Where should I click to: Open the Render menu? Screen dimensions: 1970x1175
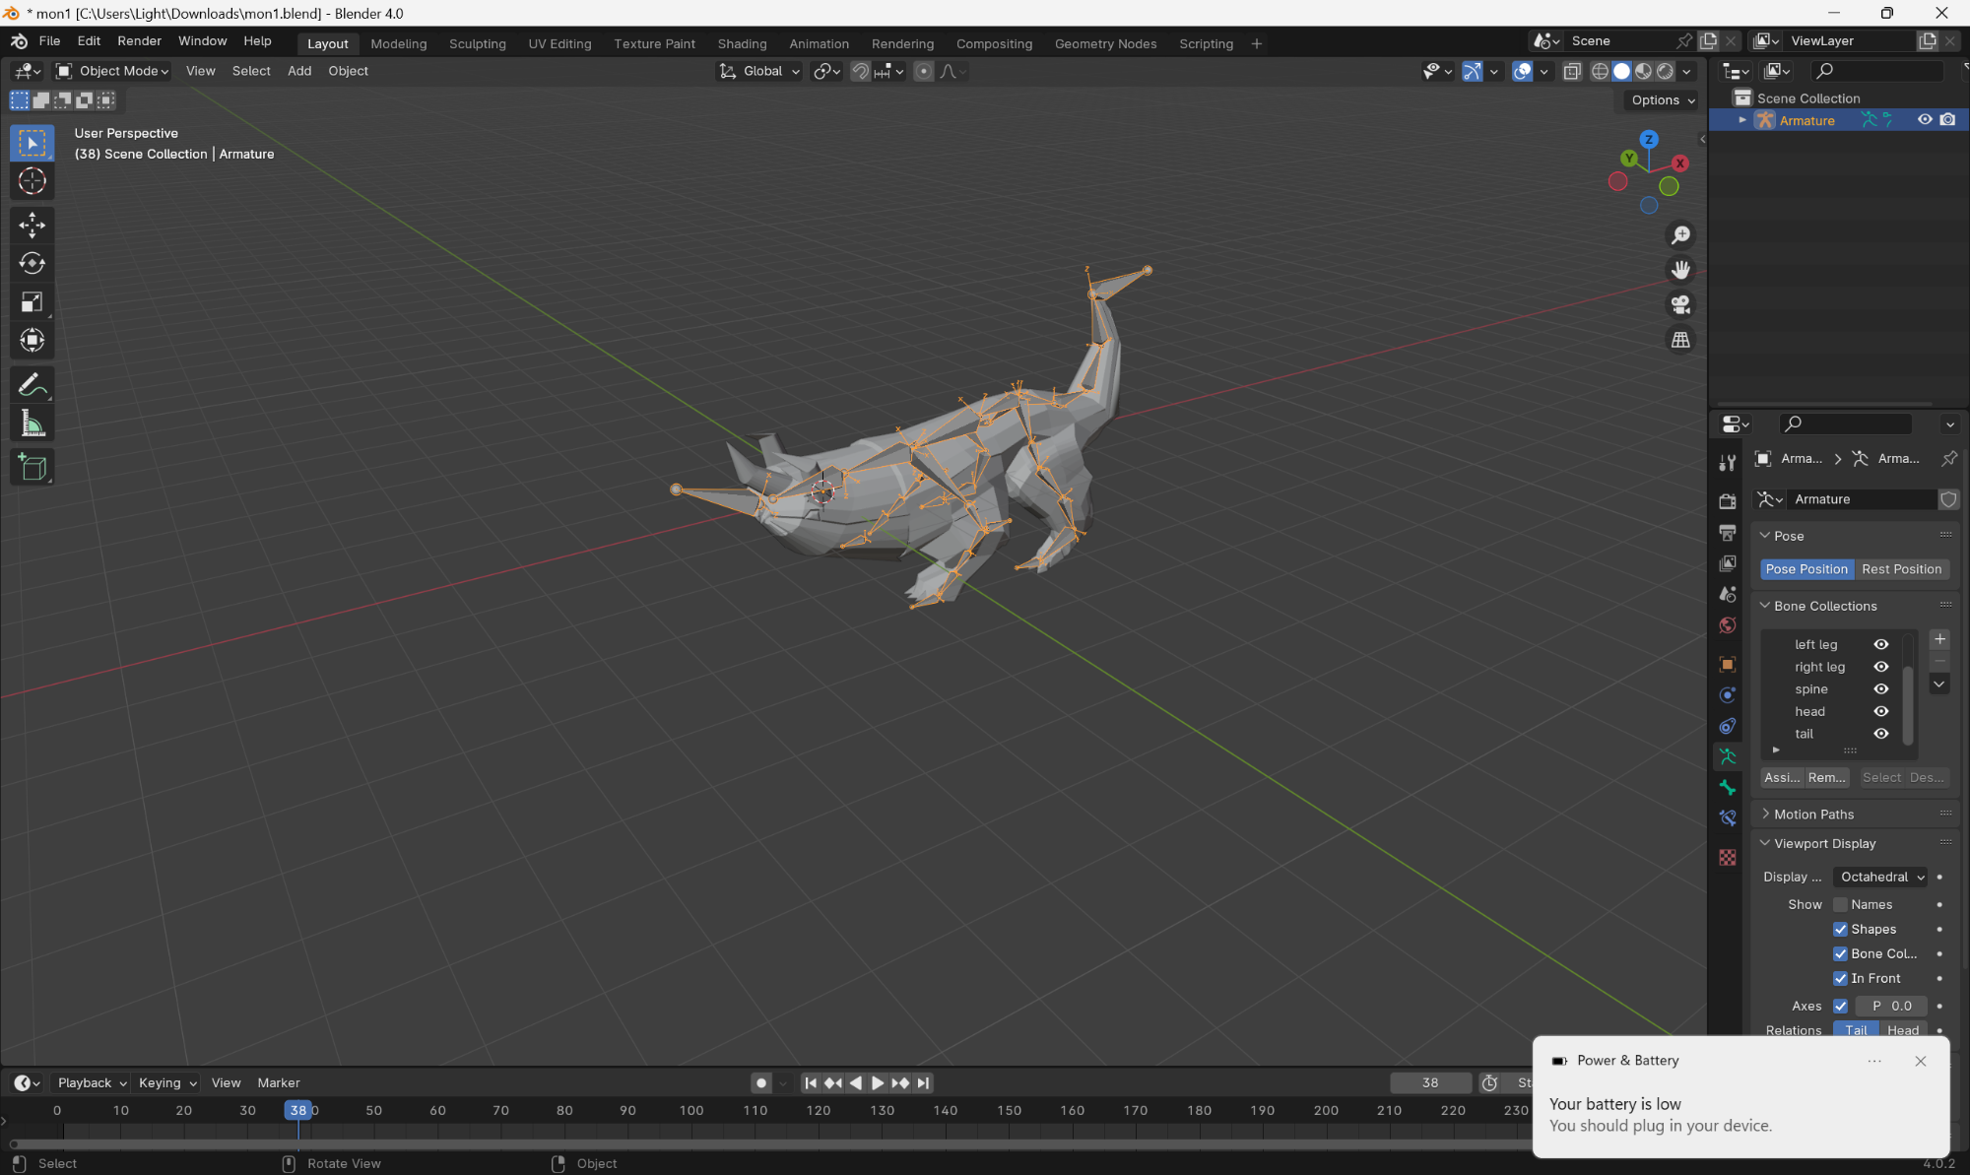coord(139,40)
